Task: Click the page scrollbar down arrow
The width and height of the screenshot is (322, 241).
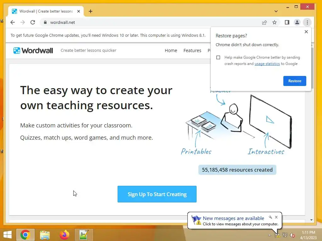Action: [312, 220]
